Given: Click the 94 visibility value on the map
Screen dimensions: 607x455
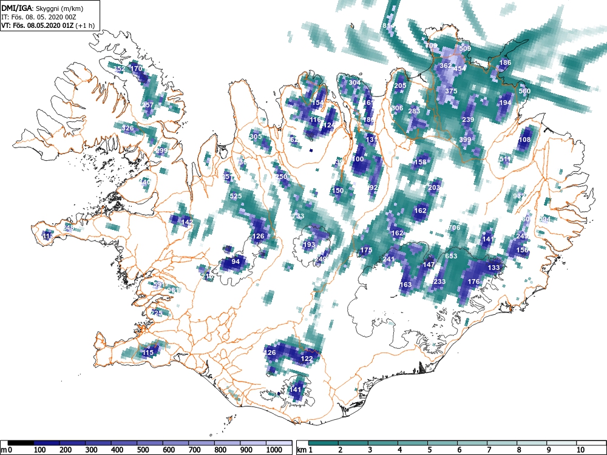Looking at the screenshot, I should [x=236, y=261].
